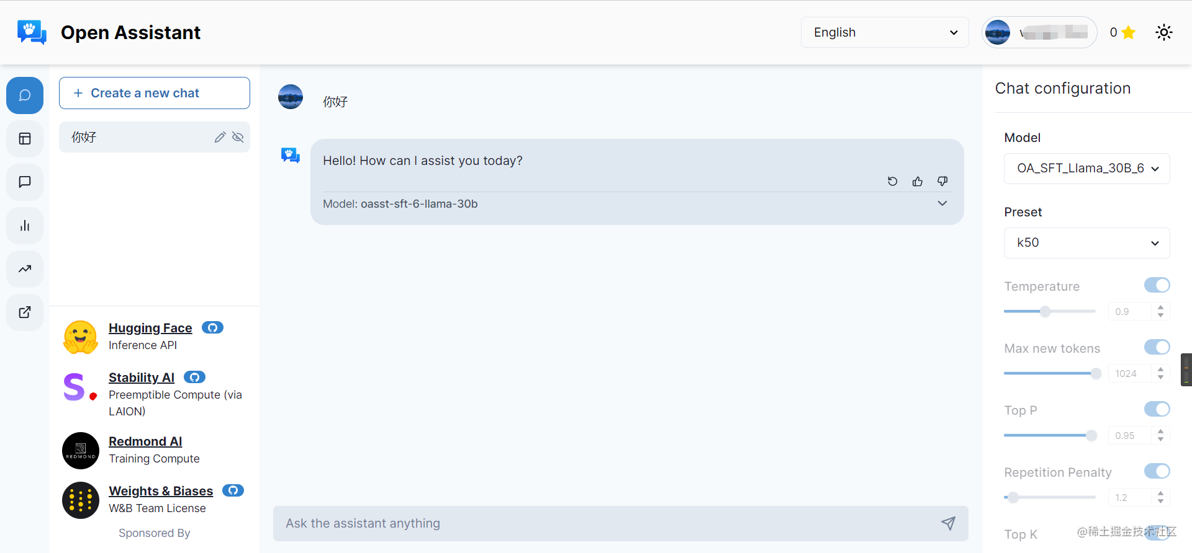Viewport: 1192px width, 553px height.
Task: Open the trending stats arrow icon
Action: tap(25, 269)
